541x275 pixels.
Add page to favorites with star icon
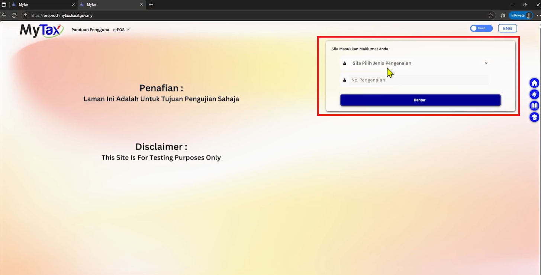click(490, 15)
